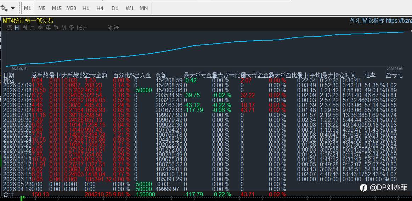Select the 2026.06.13 date row
This screenshot has height=201, width=412.
pos(17,179)
